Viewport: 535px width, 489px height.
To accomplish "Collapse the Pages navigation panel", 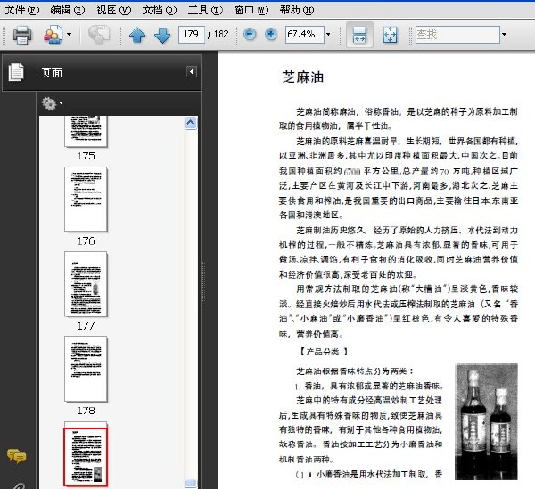I will [192, 72].
